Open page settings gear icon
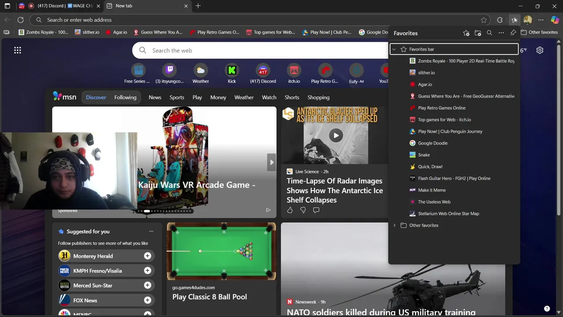Viewport: 563px width, 317px height. pyautogui.click(x=540, y=50)
